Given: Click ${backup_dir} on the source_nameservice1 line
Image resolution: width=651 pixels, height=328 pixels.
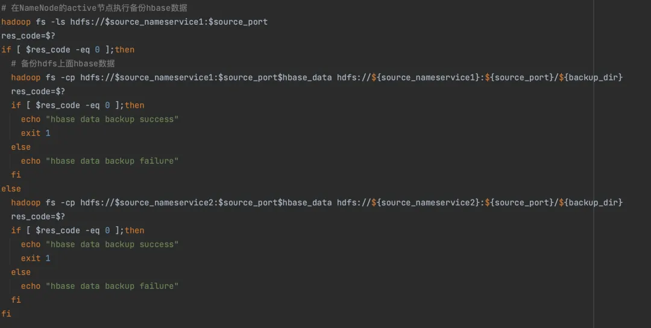Looking at the screenshot, I should point(591,77).
